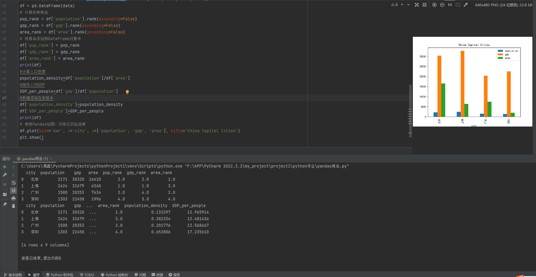Zoom in on the chart image
Image resolution: width=536 pixels, height=277 pixels.
[434, 5]
